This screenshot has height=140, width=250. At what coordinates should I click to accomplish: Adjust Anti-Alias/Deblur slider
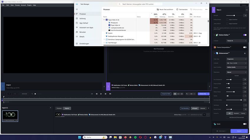point(241,100)
